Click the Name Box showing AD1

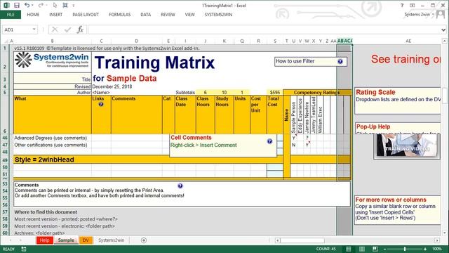tap(18, 30)
